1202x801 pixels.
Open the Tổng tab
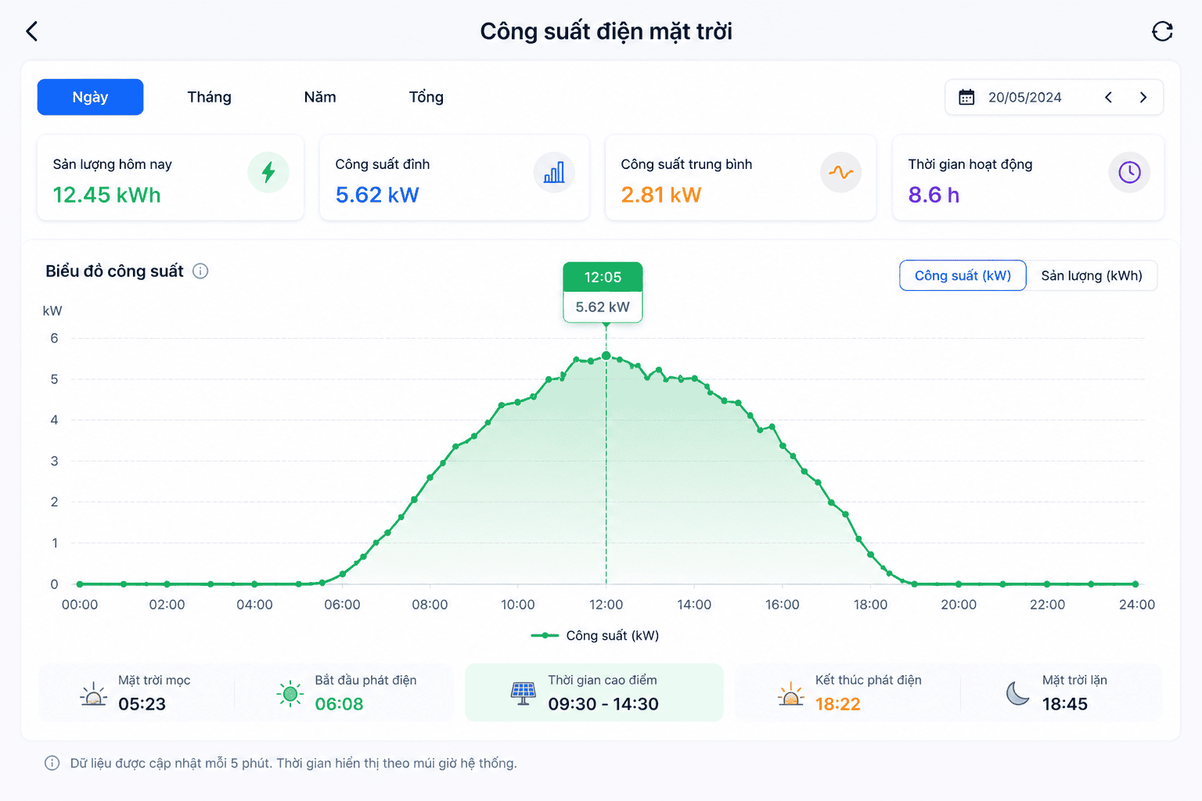click(x=426, y=97)
